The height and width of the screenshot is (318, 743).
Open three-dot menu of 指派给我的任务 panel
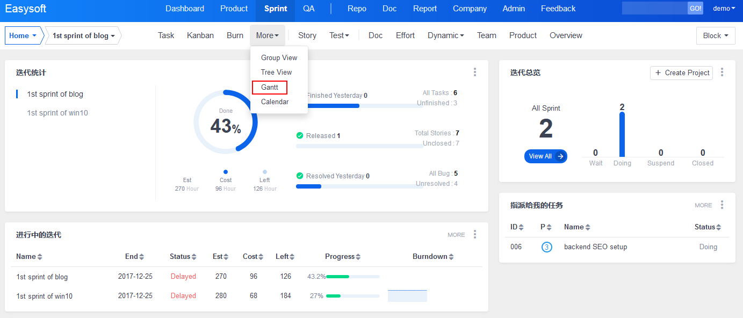point(722,205)
